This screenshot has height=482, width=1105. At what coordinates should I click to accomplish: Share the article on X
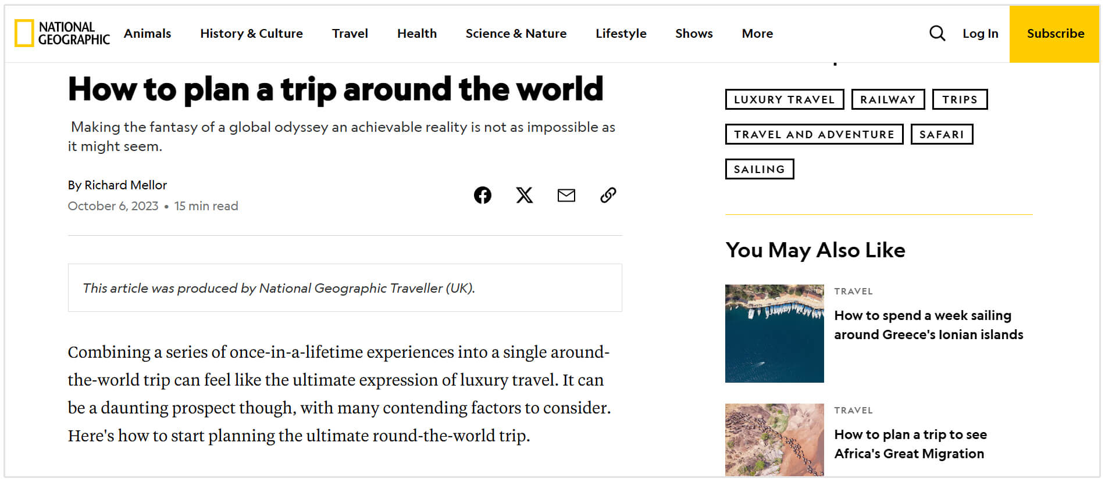point(524,196)
